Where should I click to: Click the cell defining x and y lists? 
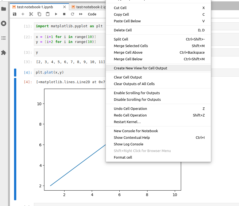point(70,39)
